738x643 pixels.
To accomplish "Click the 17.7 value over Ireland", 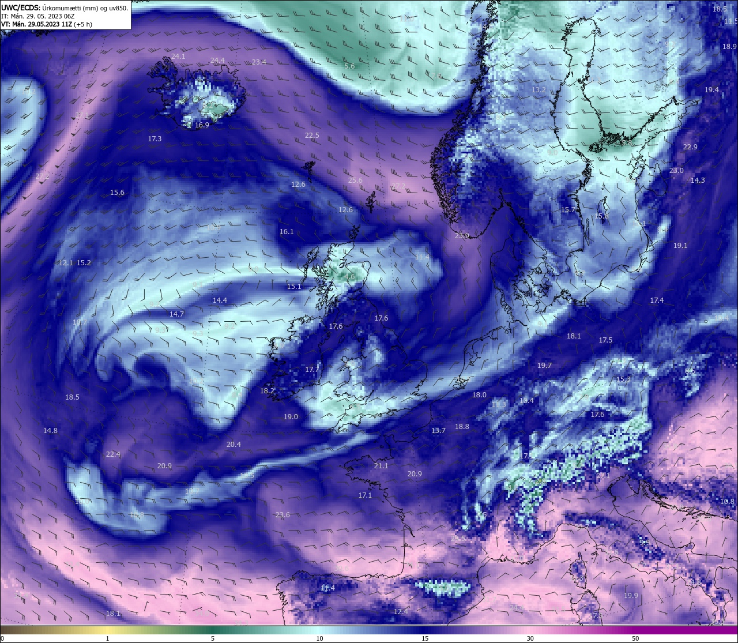I will click(x=312, y=370).
